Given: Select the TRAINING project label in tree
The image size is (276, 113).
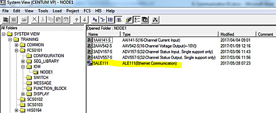Looking at the screenshot, I should point(30,40).
